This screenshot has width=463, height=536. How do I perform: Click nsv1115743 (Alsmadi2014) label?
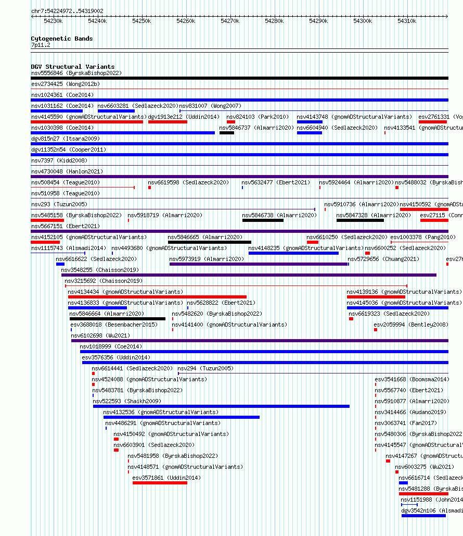tap(69, 248)
